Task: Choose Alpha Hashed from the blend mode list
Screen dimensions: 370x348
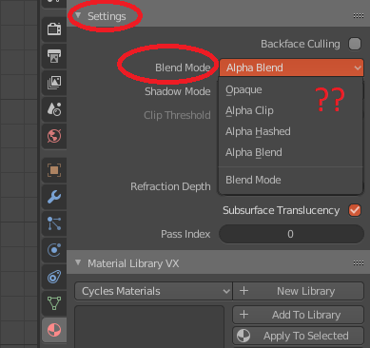Action: pyautogui.click(x=291, y=131)
